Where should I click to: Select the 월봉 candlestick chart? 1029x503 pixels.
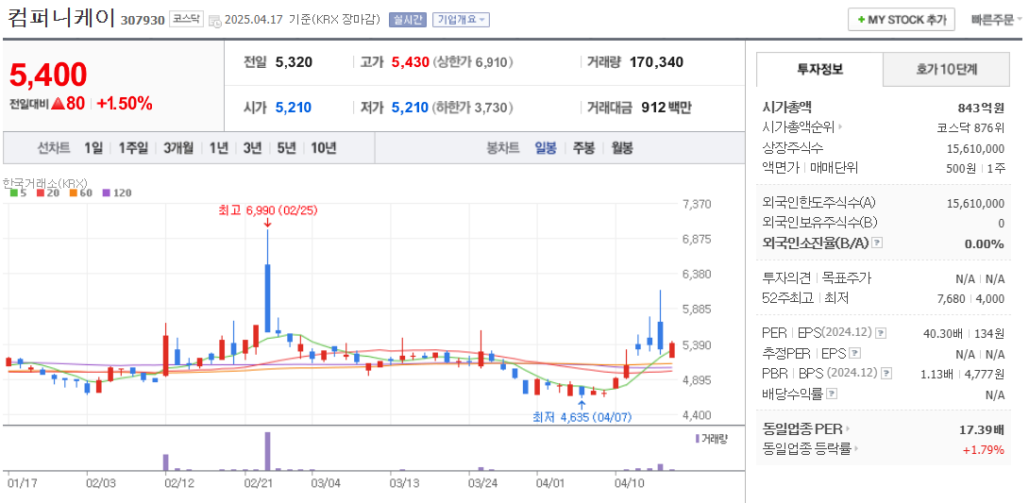tap(621, 148)
